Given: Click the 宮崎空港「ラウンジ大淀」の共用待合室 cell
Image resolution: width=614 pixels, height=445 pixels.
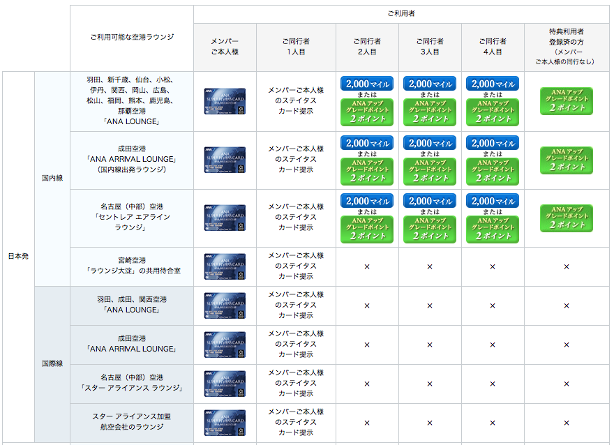Looking at the screenshot, I should coord(132,265).
